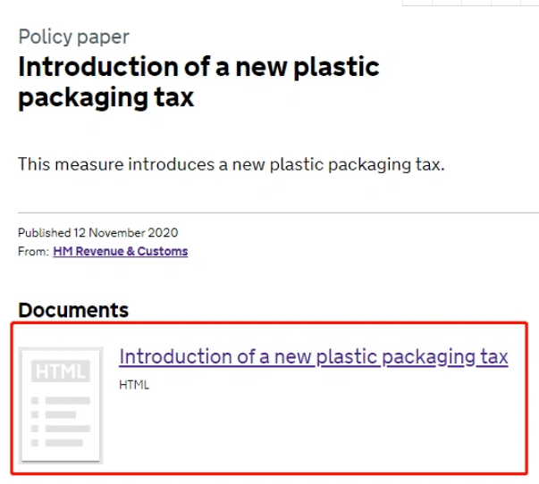Click the HTML document thumbnail

pos(61,405)
